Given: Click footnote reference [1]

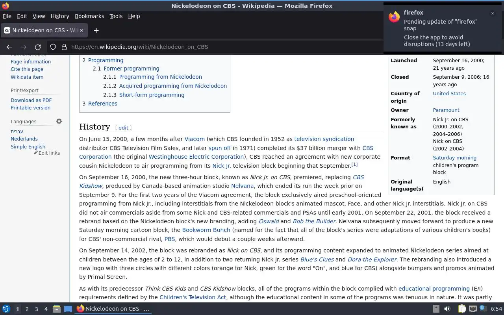Looking at the screenshot, I should point(354,164).
